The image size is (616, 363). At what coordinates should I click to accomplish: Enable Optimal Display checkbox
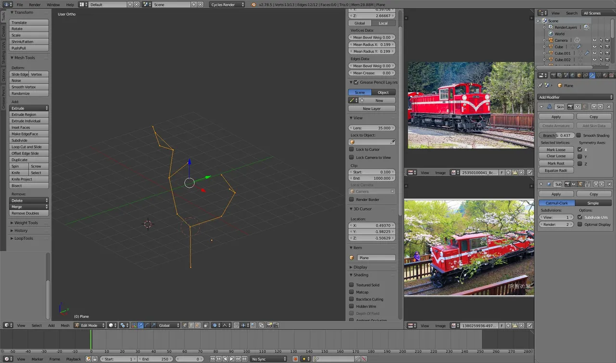pyautogui.click(x=580, y=224)
